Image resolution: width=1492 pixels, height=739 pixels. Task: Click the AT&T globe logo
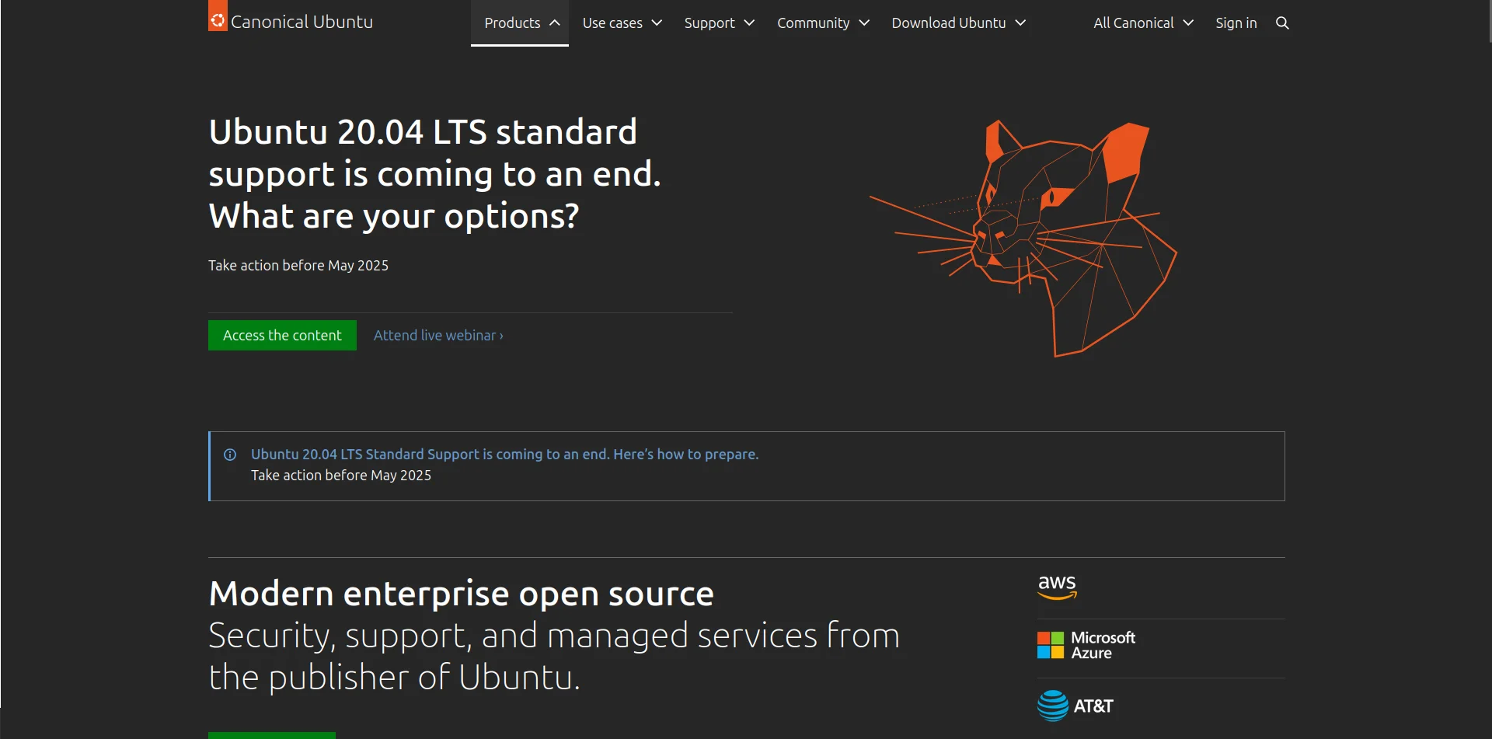pos(1053,706)
